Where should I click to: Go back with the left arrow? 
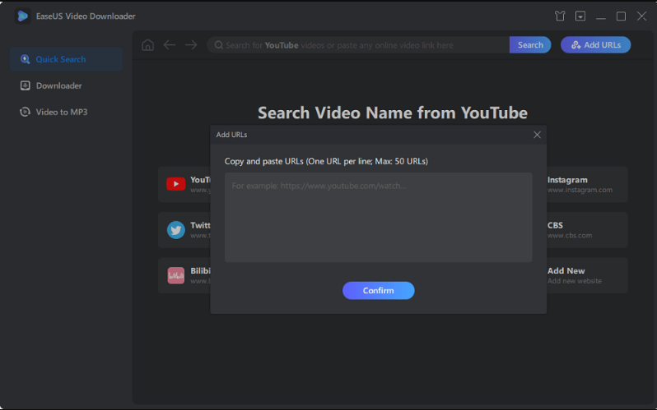[170, 45]
